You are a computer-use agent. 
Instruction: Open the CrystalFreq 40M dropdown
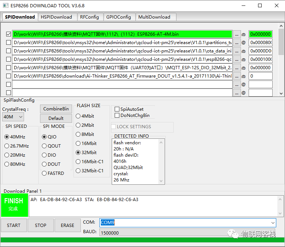(x=13, y=117)
